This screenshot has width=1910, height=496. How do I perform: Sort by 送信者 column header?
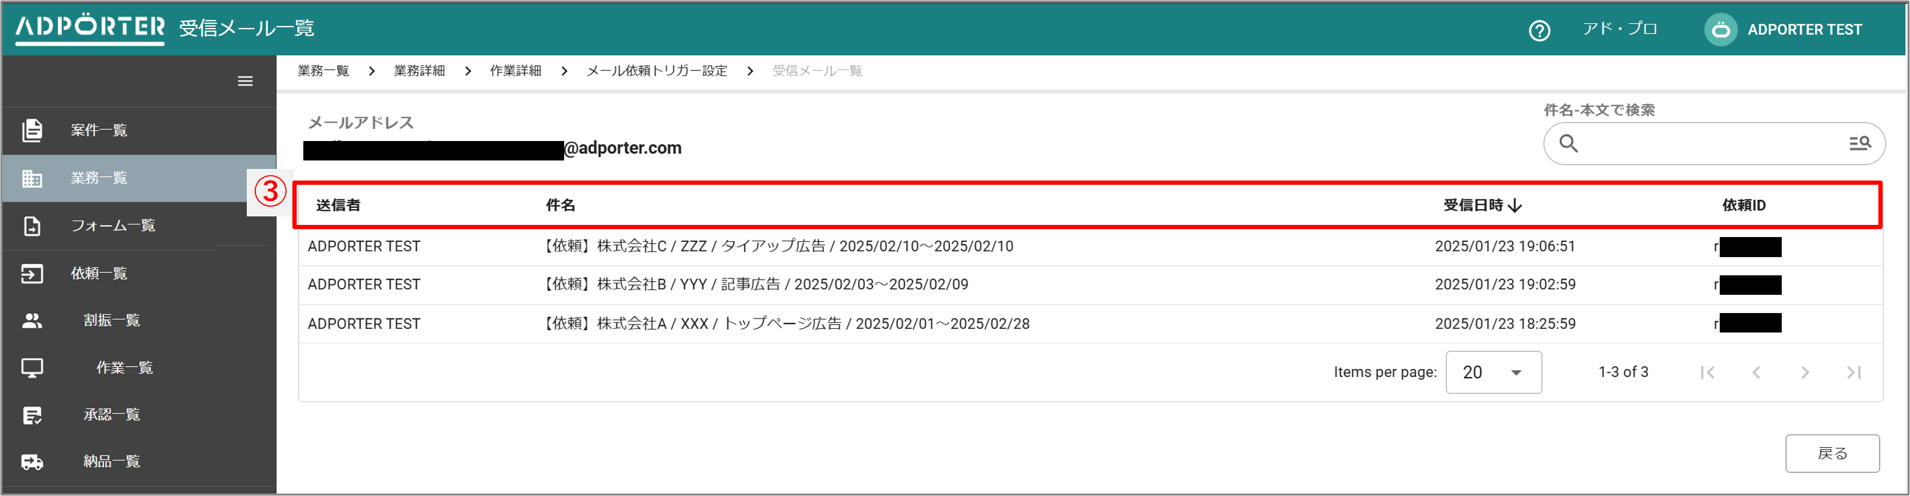338,205
